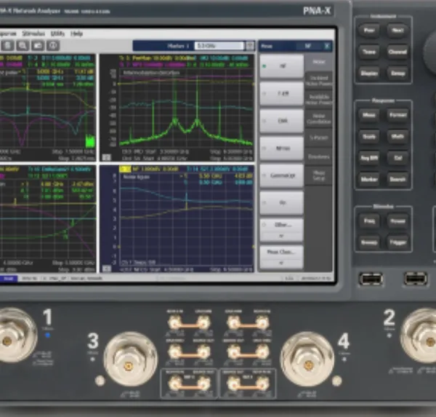This screenshot has height=417, width=436.
Task: Switch to the Noise softkey tab
Action: tap(319, 62)
